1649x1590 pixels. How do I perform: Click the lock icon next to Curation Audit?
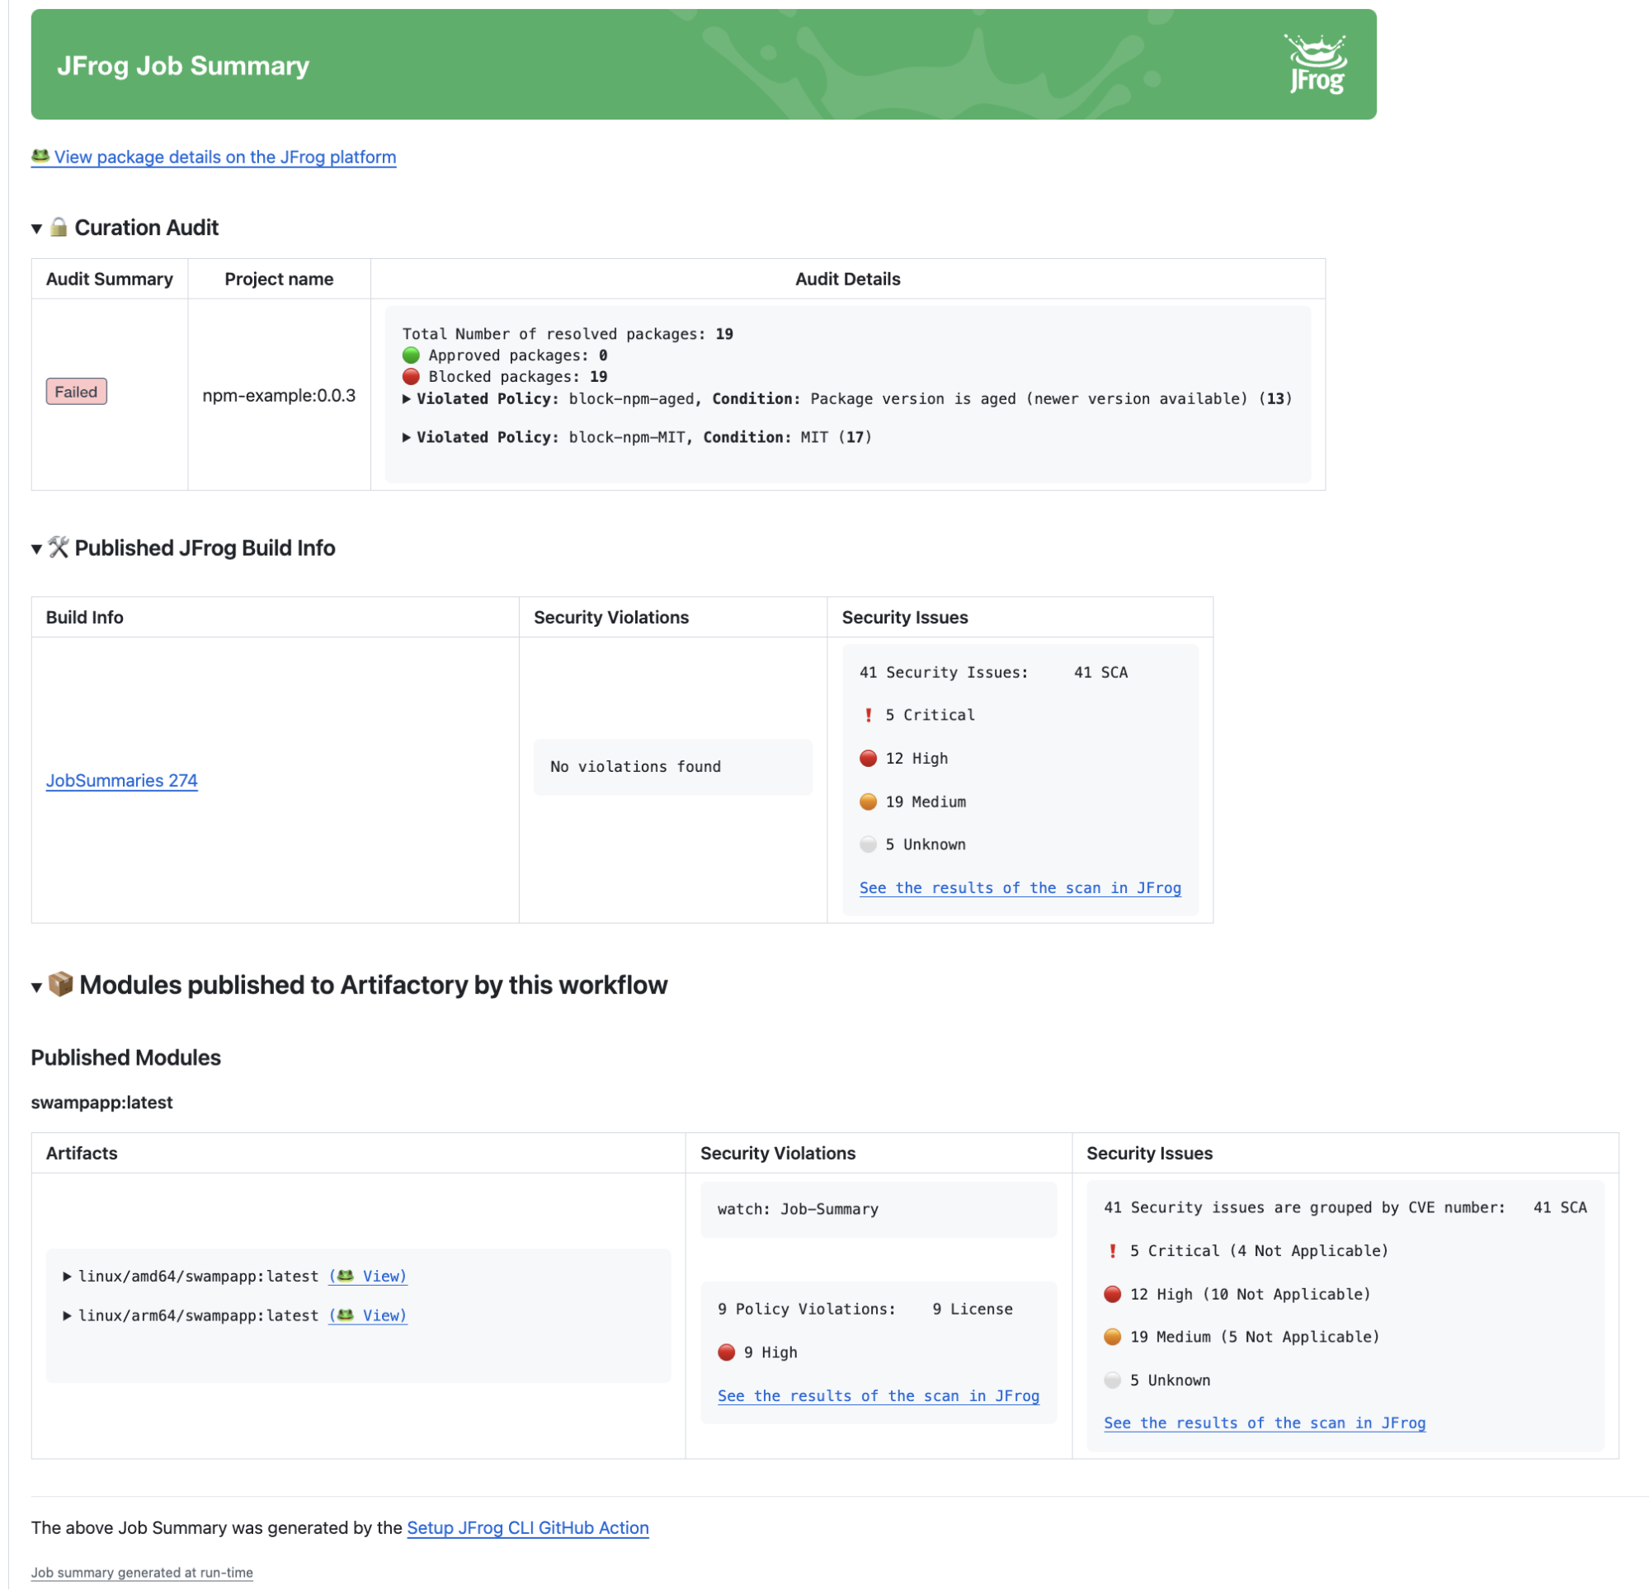58,227
